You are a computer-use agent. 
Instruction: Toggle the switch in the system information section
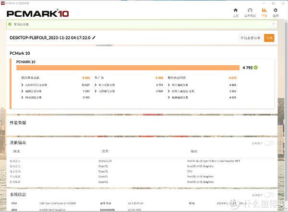269,195
